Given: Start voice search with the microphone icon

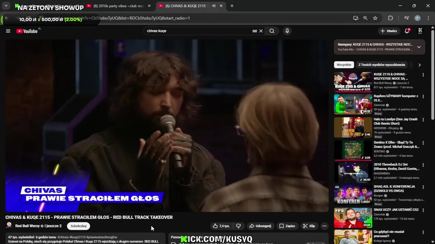Looking at the screenshot, I should tap(287, 31).
